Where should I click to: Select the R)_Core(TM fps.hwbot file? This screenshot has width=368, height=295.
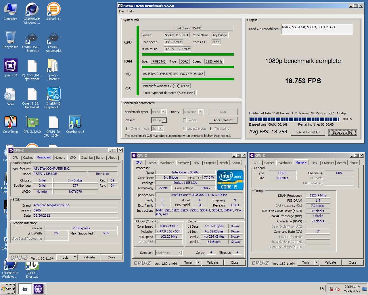coord(32,70)
